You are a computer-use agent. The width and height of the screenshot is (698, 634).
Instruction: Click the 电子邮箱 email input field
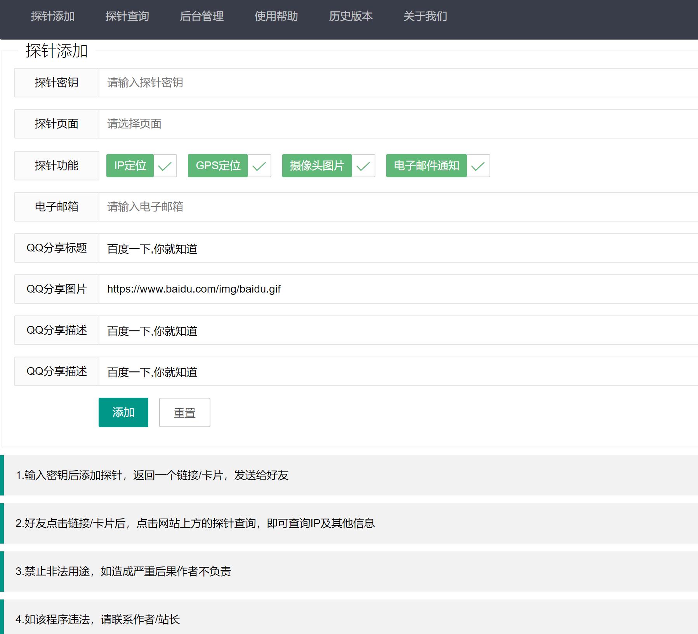pos(272,206)
